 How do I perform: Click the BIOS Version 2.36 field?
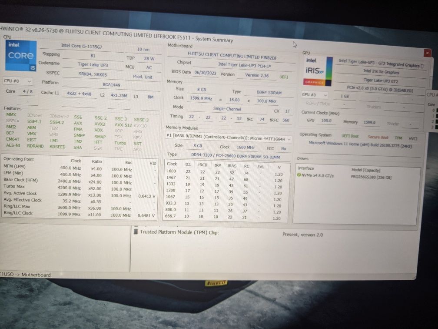[x=257, y=75]
